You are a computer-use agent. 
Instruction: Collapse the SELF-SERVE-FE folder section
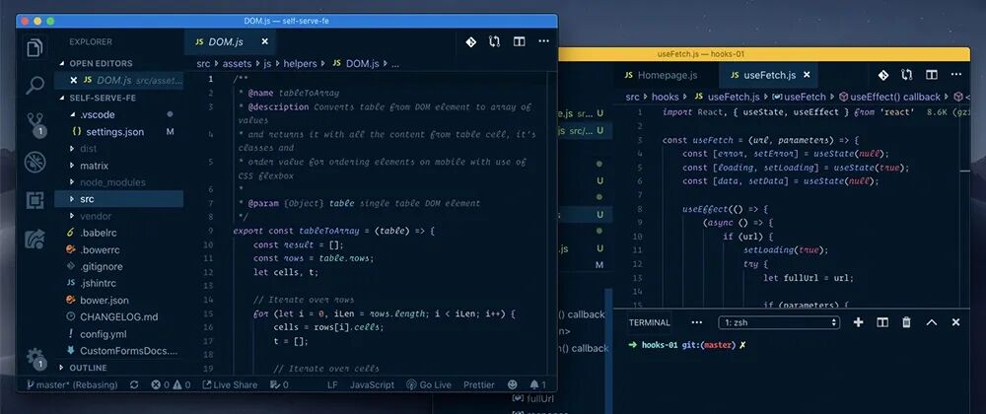(x=98, y=98)
